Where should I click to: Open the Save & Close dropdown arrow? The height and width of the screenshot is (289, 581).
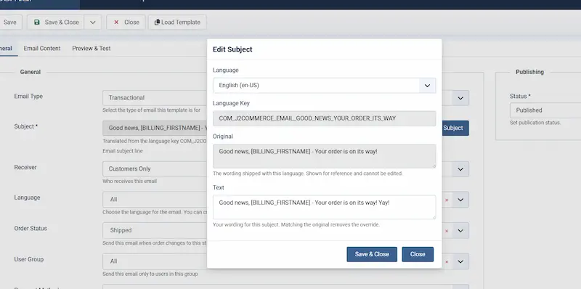93,23
